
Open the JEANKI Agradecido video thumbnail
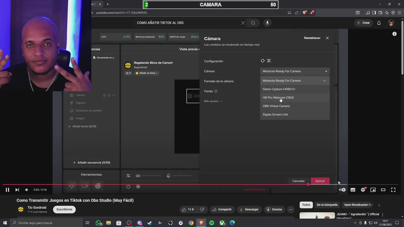(x=317, y=216)
